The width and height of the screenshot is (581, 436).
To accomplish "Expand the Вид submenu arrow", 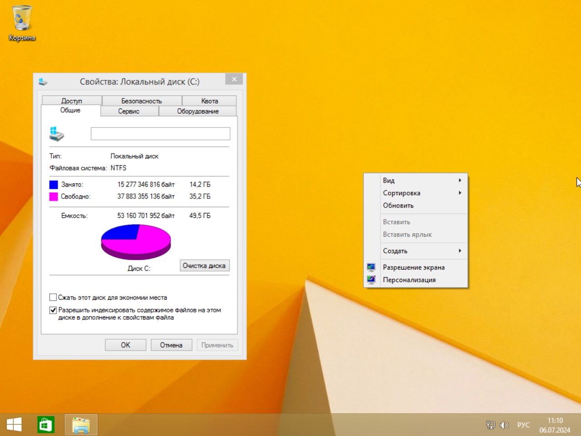I will [x=460, y=180].
